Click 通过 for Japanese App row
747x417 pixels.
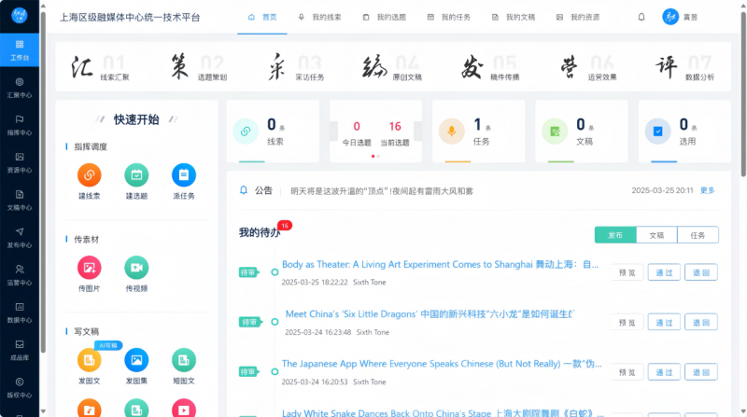(x=664, y=372)
